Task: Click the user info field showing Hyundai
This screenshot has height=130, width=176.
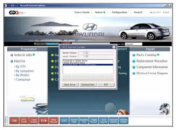Action: tap(133, 44)
